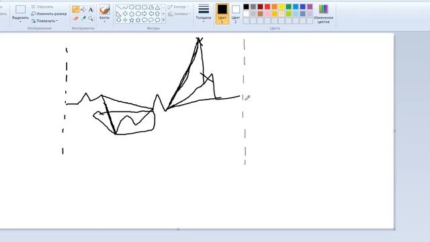Select the Diamond shape

[x=125, y=13]
